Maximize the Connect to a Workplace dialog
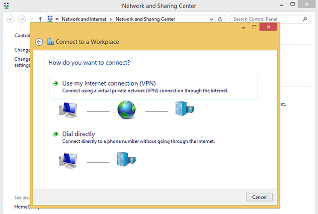This screenshot has height=214, width=318. click(254, 27)
